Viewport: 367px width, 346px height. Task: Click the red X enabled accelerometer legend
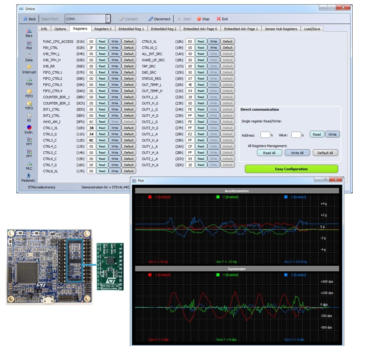click(x=160, y=197)
